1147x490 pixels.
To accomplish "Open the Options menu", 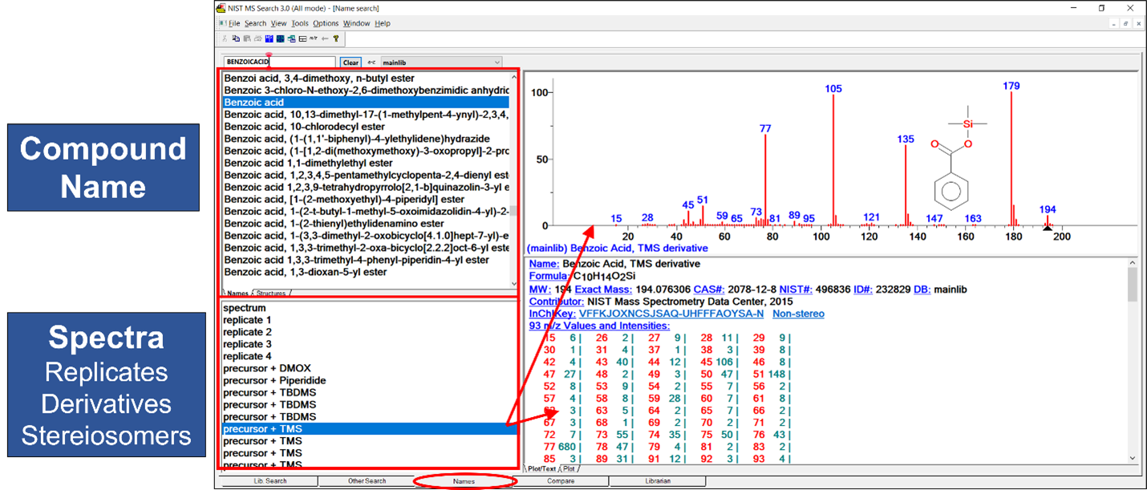I will [x=326, y=23].
